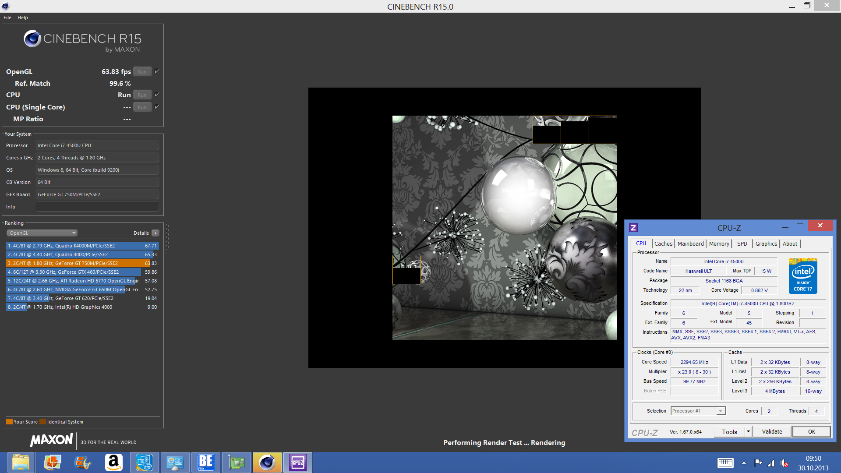Open the on-screen keyboard tray icon
Viewport: 841px width, 473px height.
click(725, 463)
